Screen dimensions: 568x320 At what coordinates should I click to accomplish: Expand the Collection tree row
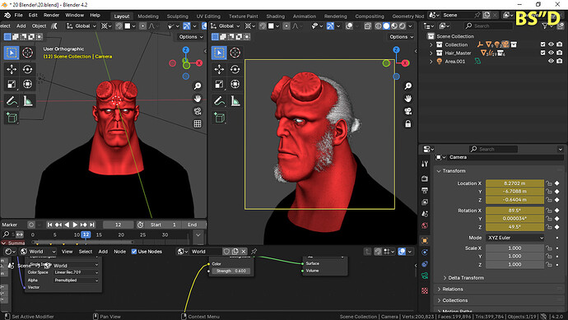click(431, 44)
